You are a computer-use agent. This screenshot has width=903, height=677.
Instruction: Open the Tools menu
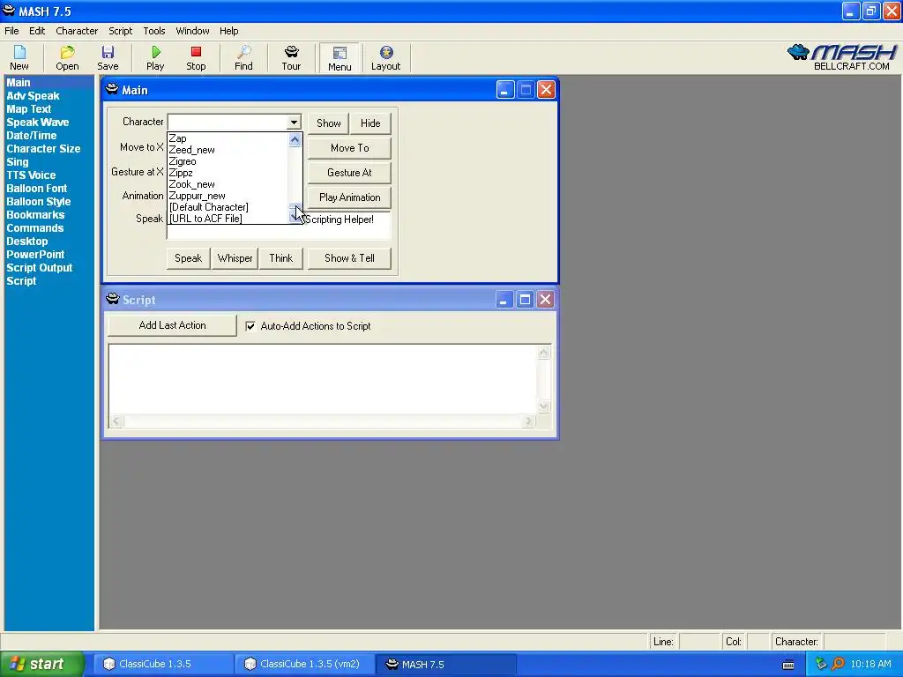pos(153,31)
